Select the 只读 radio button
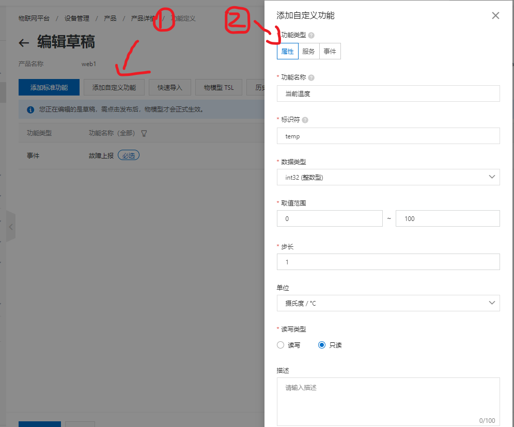 (322, 345)
